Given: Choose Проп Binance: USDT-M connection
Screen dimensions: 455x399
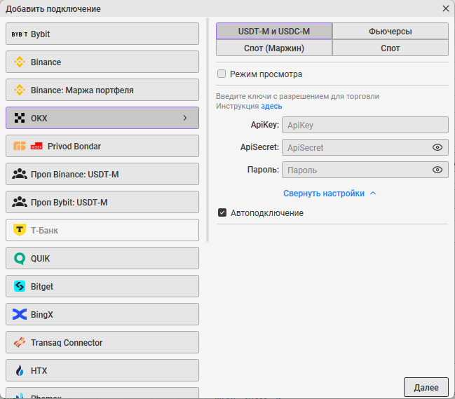Looking at the screenshot, I should tap(102, 174).
